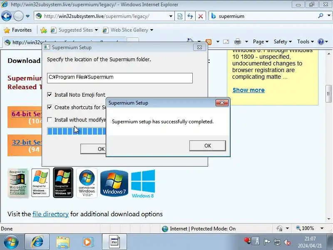Screen dimensions: 333x250
Task: Open the status bar privacy dropdown arrow
Action: (x=287, y=228)
